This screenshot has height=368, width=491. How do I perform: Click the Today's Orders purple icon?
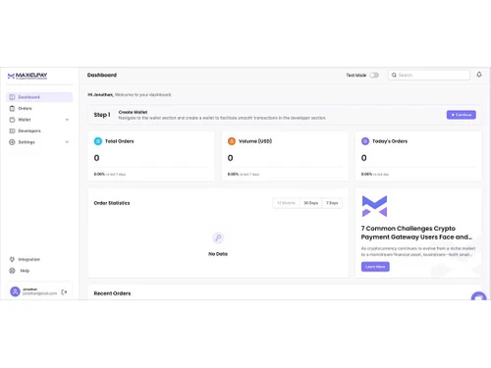[365, 141]
